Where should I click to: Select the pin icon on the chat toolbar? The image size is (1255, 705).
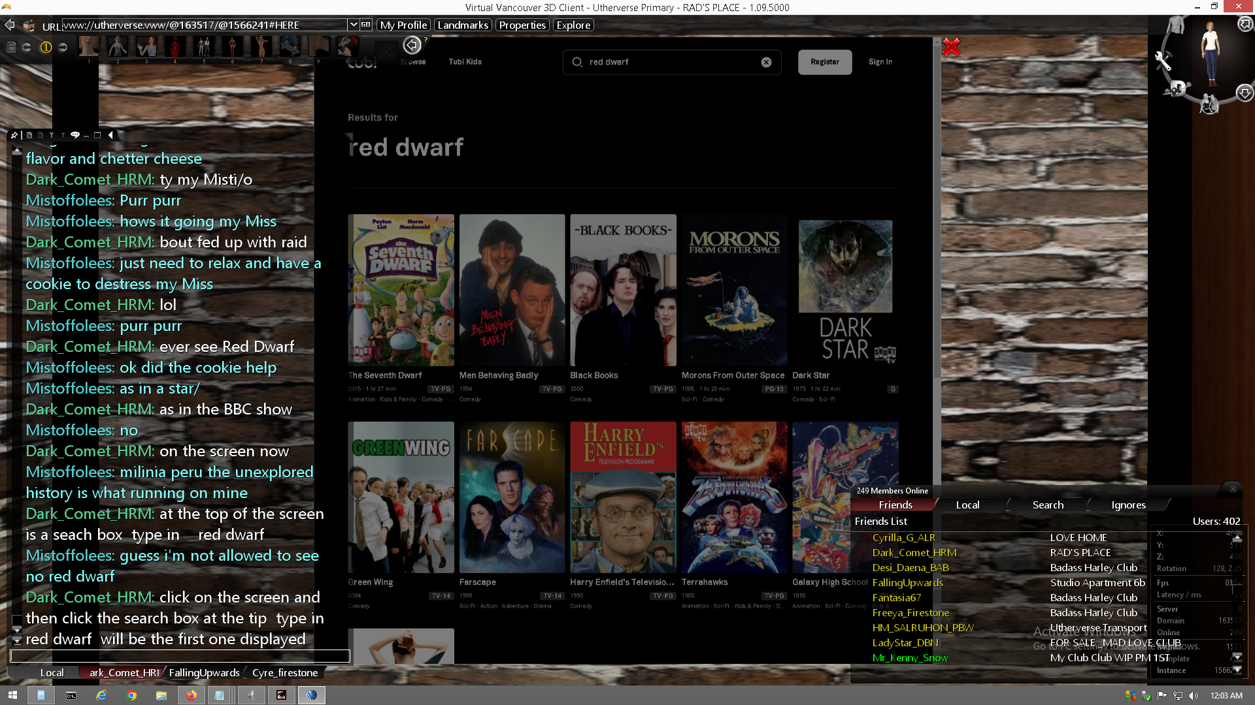click(14, 135)
